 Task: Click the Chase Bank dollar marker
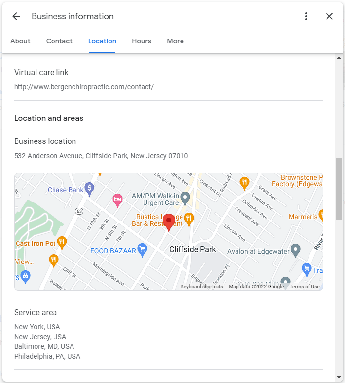(90, 189)
